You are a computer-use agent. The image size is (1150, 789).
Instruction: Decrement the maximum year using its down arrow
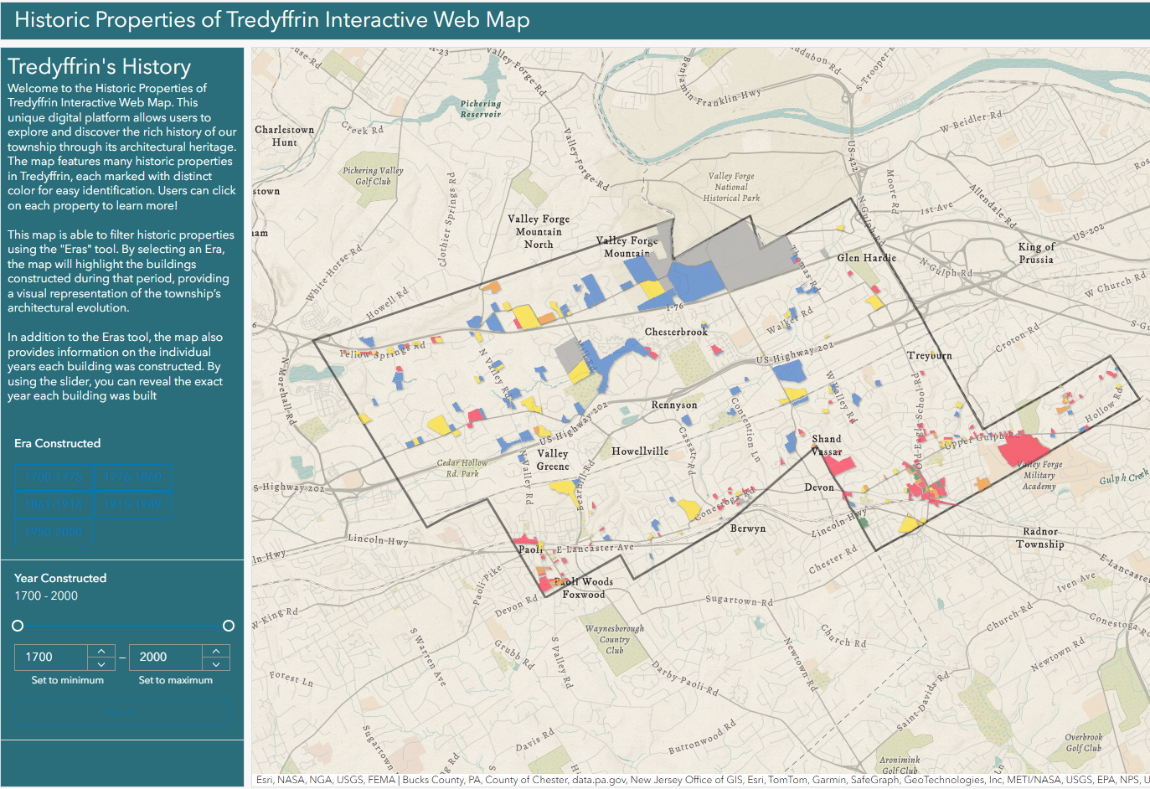[x=216, y=663]
